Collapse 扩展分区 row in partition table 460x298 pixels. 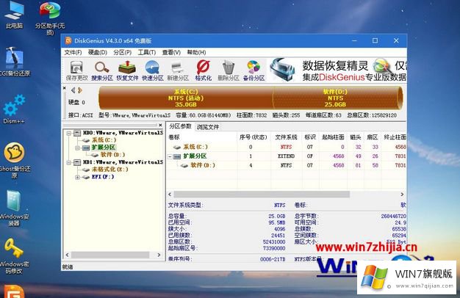170,156
